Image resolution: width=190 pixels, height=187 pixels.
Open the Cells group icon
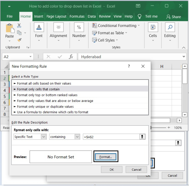153,27
